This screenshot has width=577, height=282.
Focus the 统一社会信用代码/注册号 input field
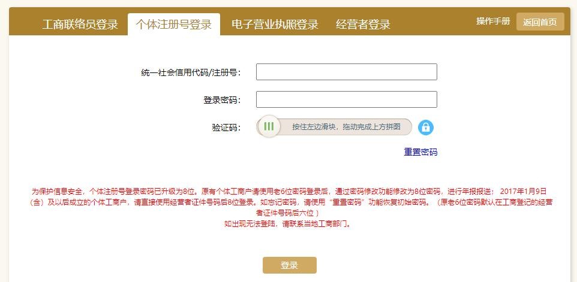tap(346, 72)
